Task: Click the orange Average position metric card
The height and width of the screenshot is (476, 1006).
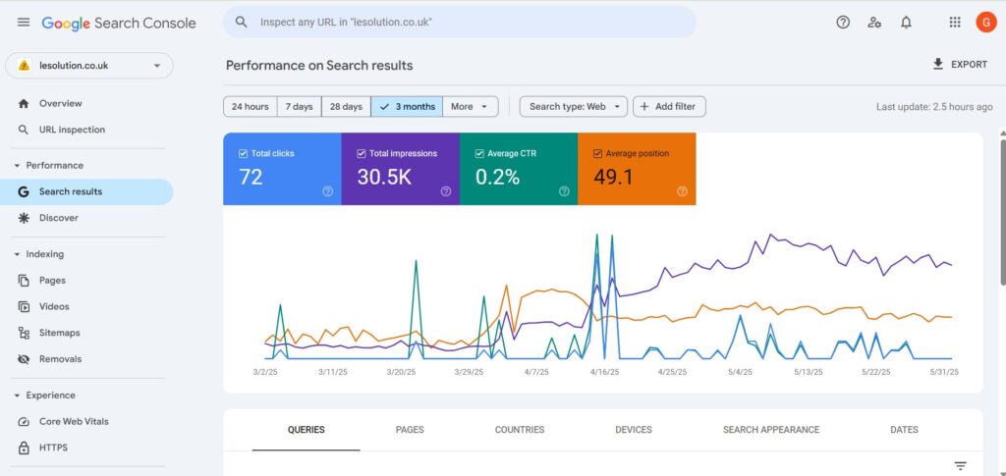Action: point(637,169)
